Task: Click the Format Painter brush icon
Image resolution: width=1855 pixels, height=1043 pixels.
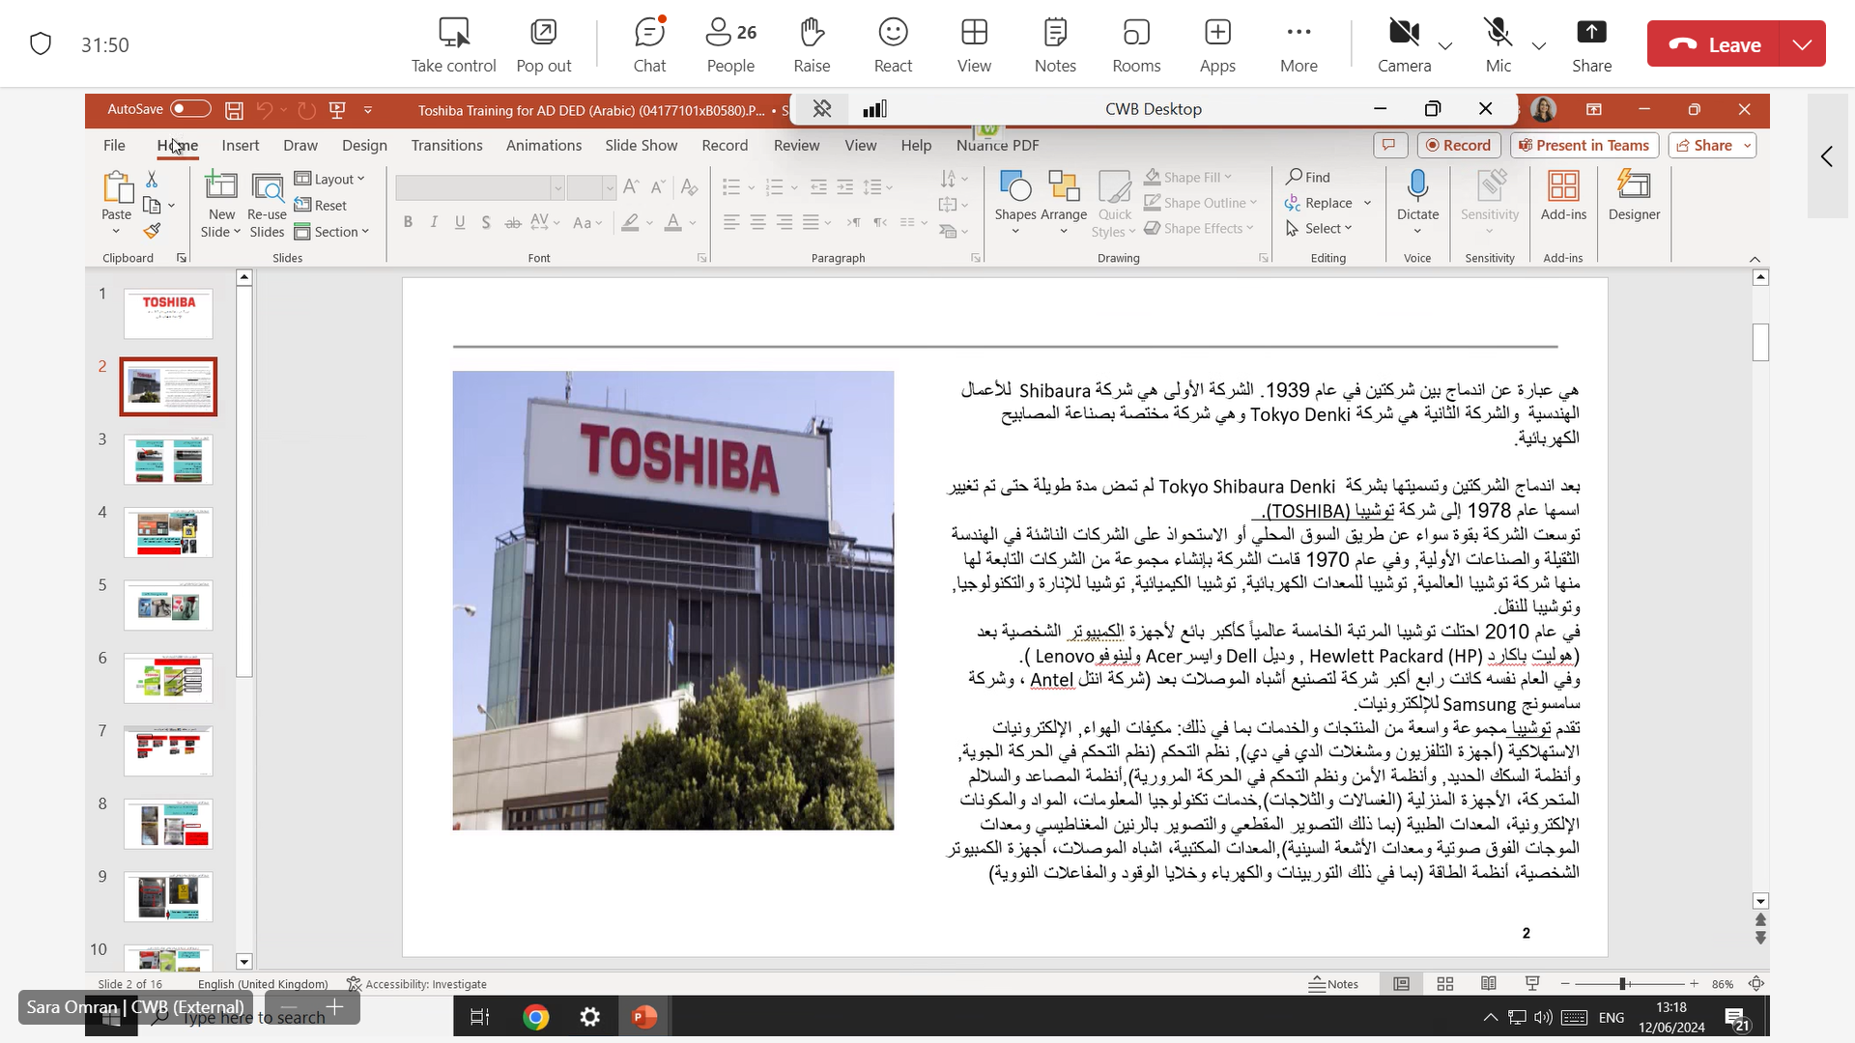Action: pyautogui.click(x=152, y=232)
